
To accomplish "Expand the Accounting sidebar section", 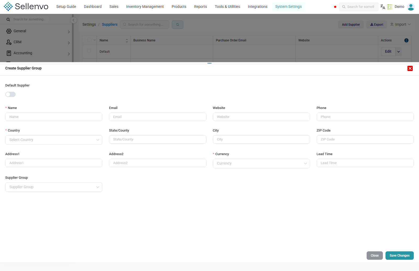I will coord(69,54).
